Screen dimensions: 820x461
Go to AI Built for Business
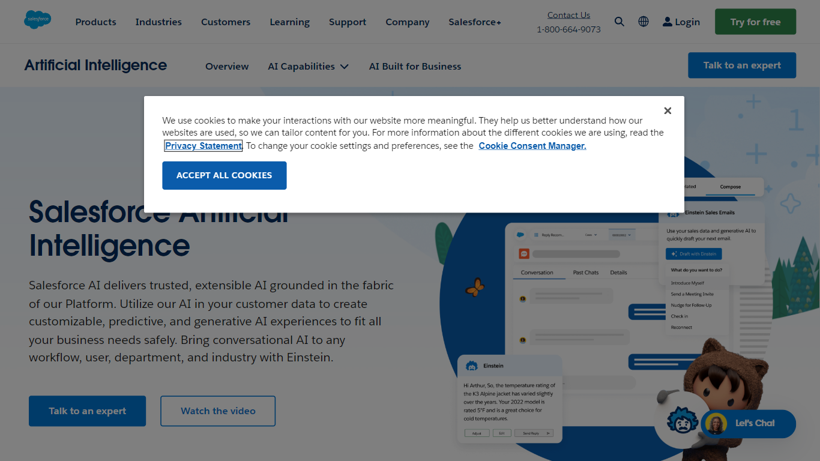[x=415, y=66]
